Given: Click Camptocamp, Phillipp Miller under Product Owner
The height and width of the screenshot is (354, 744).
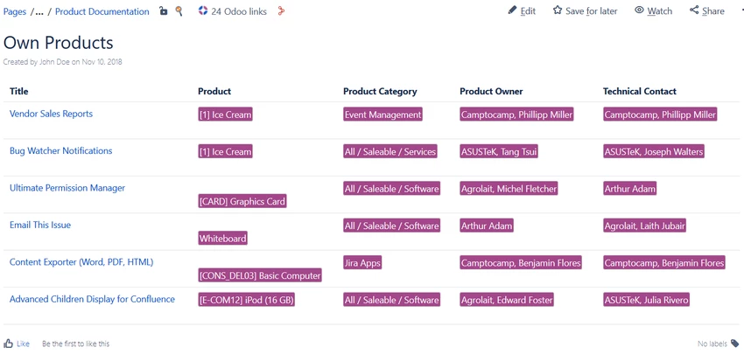Looking at the screenshot, I should [517, 115].
